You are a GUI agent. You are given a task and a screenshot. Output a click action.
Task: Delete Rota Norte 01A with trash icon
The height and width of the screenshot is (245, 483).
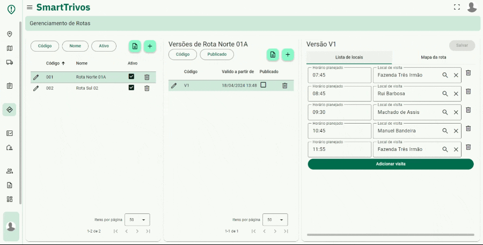click(x=147, y=77)
